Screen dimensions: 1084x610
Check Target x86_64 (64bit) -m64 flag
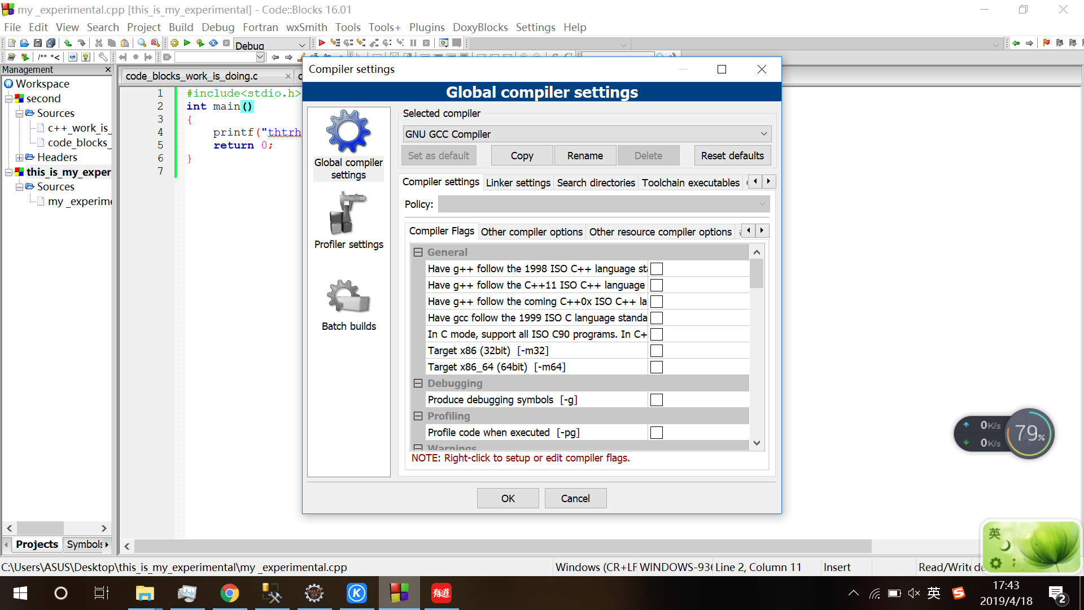click(656, 367)
